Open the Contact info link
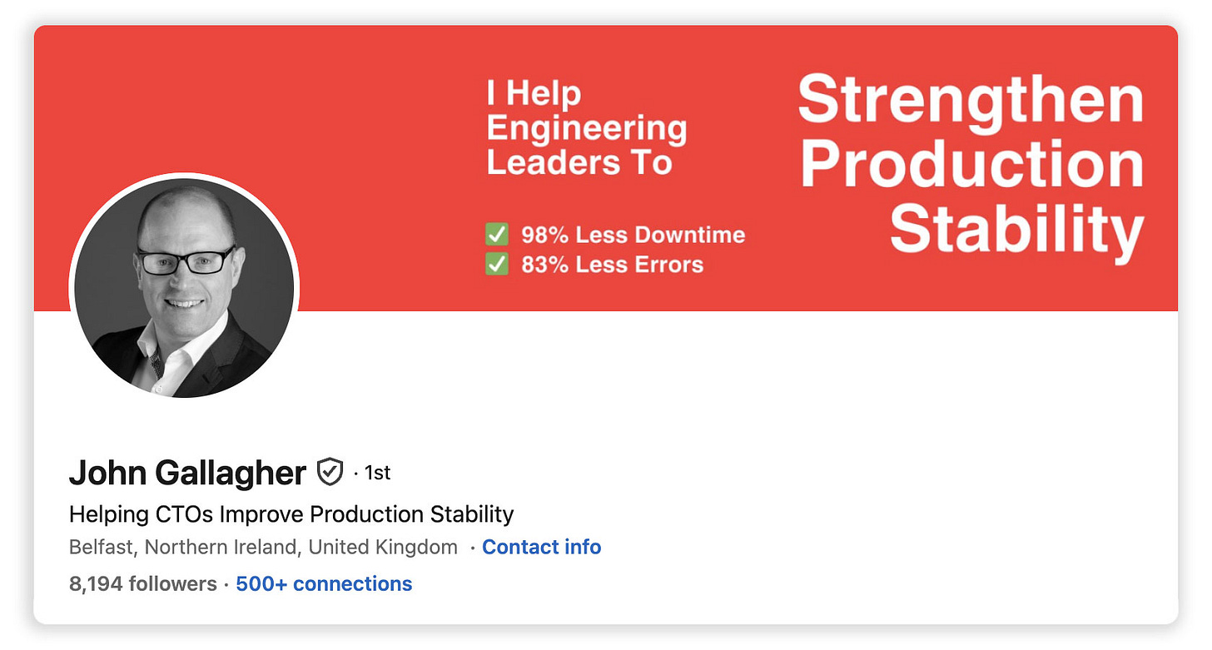This screenshot has width=1212, height=650. [542, 547]
